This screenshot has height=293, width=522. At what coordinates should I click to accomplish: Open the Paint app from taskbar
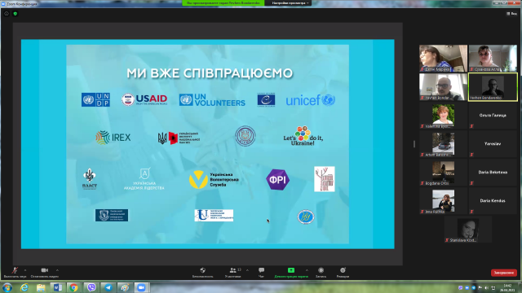coord(125,287)
